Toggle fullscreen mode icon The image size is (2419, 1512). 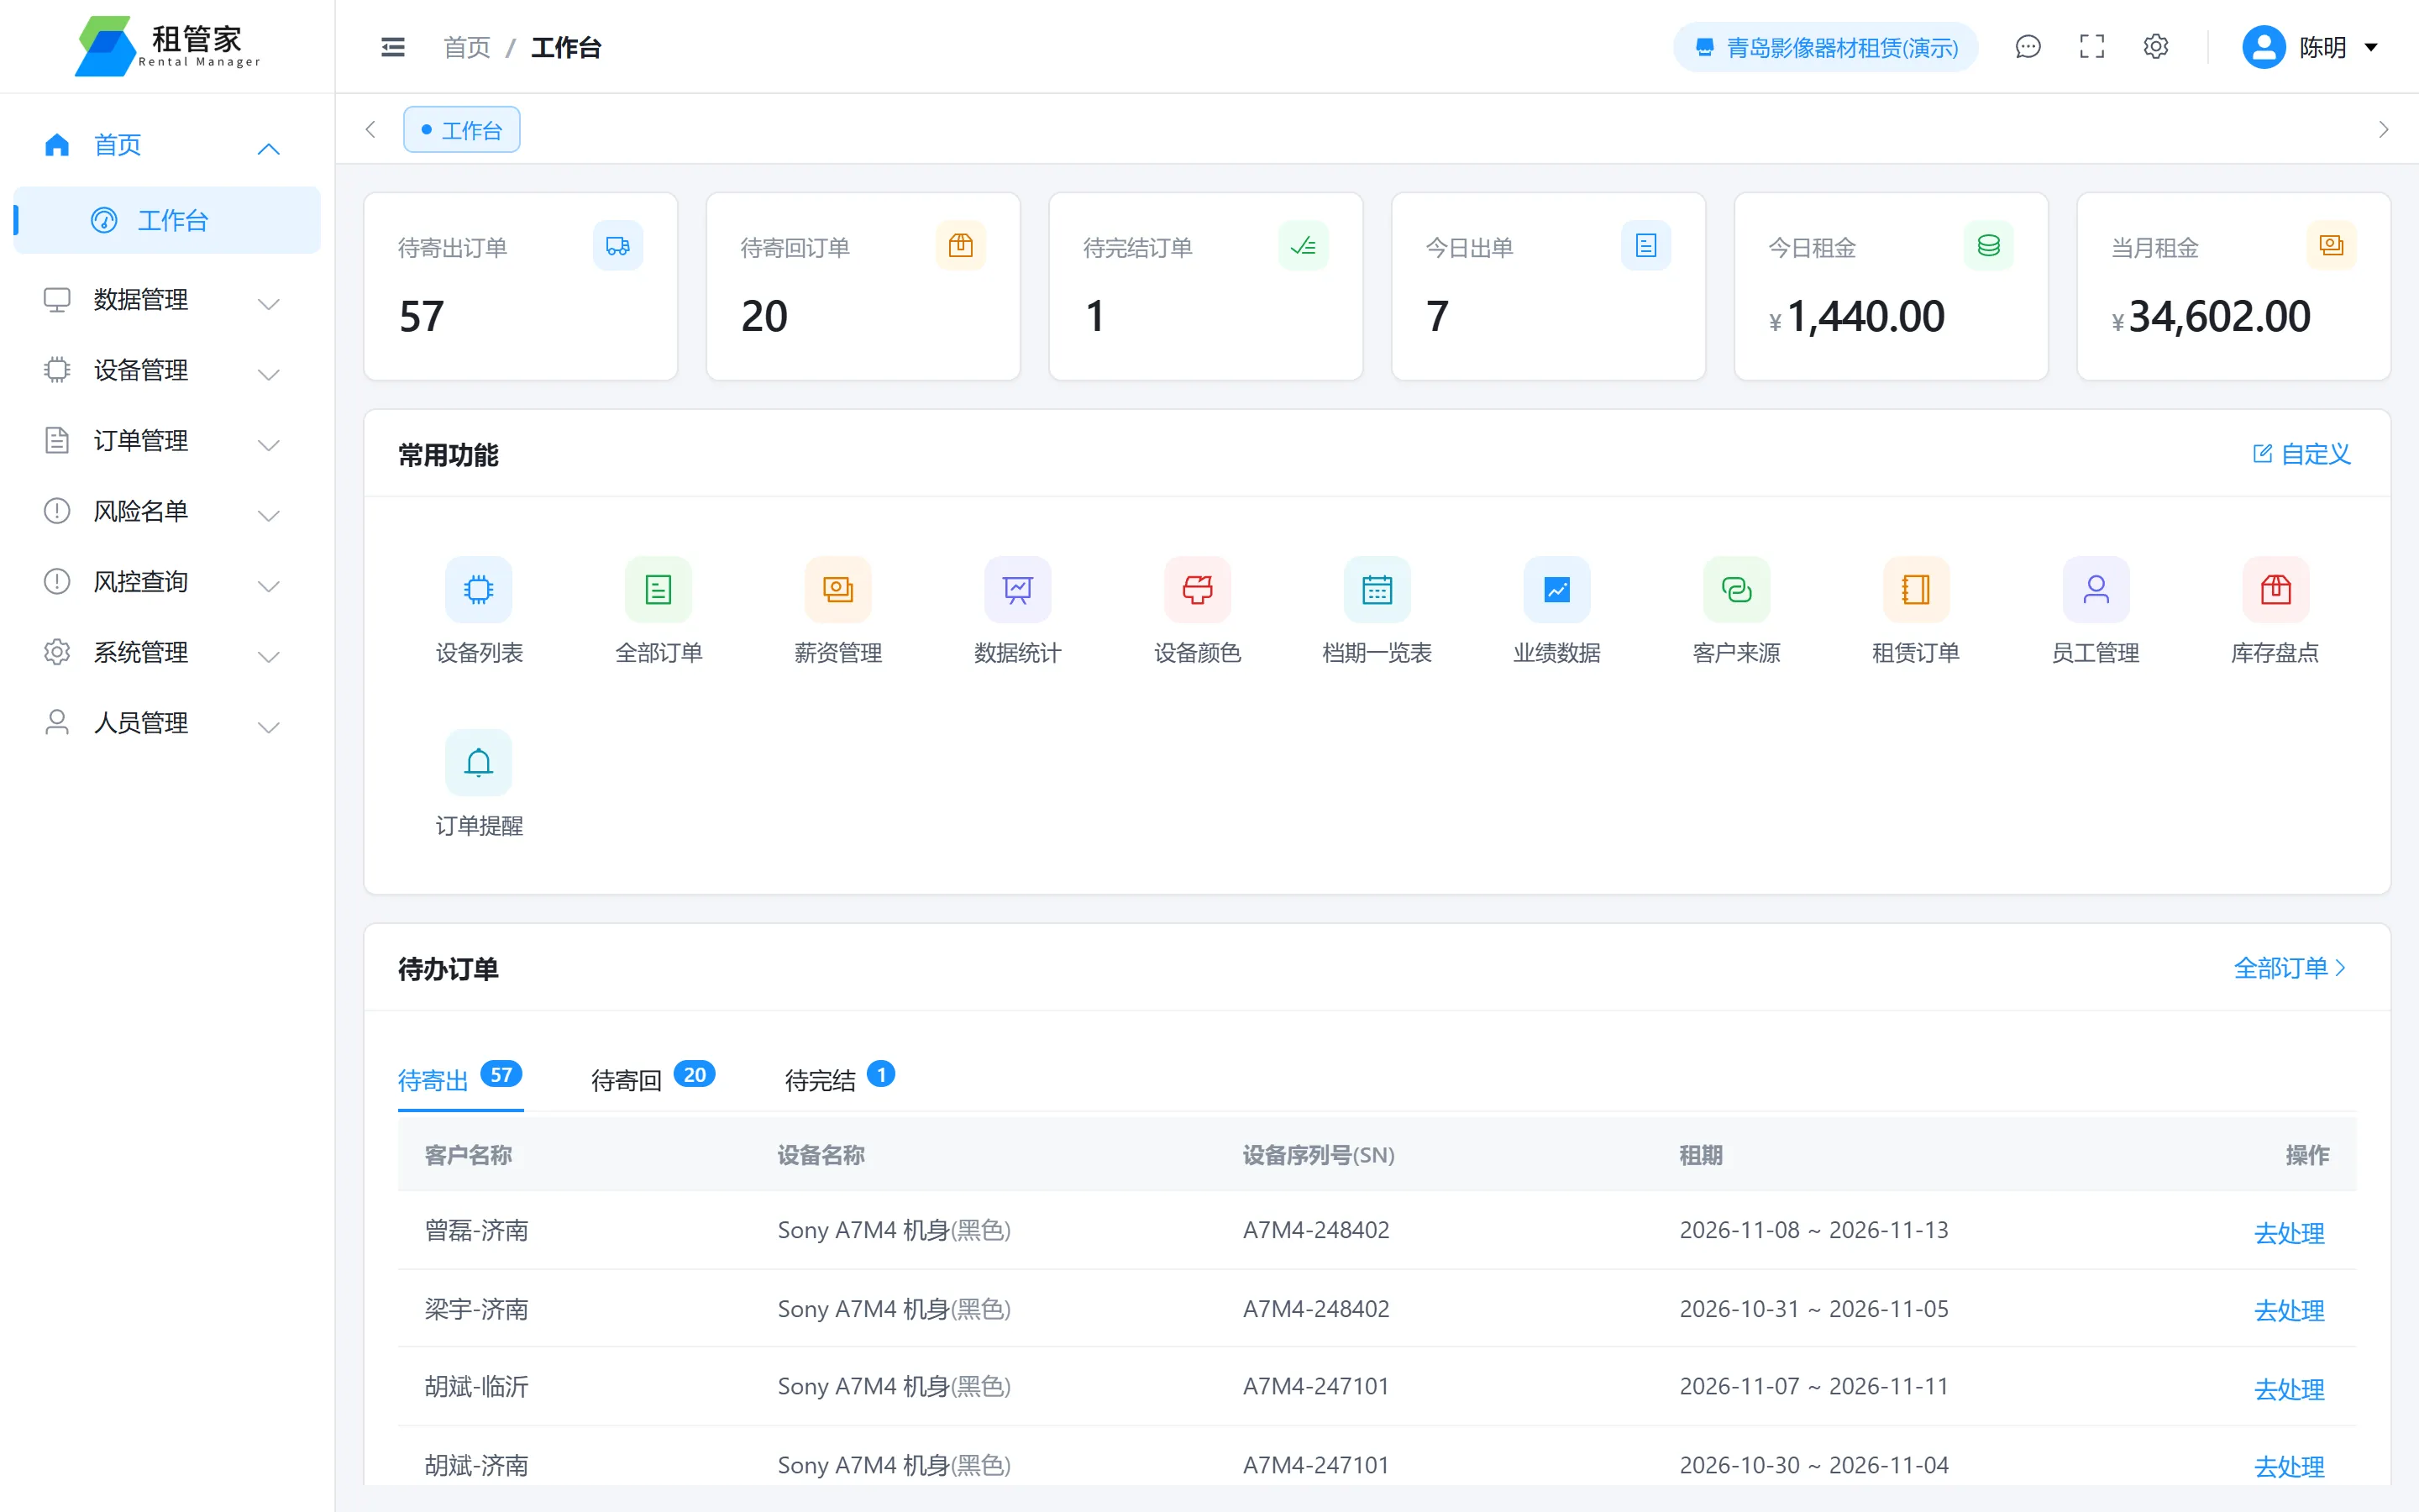[x=2091, y=47]
